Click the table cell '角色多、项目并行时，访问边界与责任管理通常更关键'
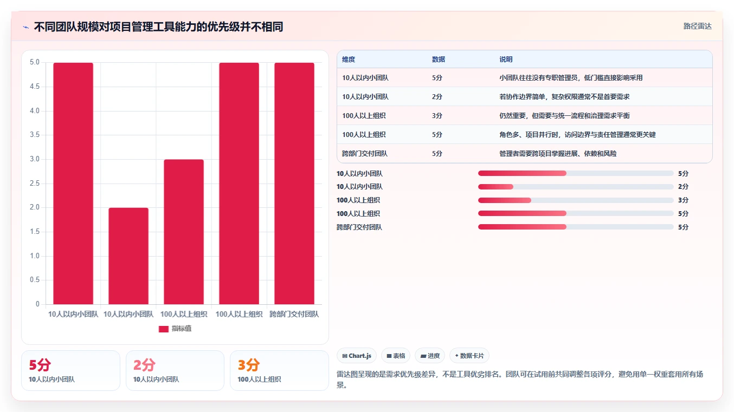The width and height of the screenshot is (734, 412). [x=577, y=135]
